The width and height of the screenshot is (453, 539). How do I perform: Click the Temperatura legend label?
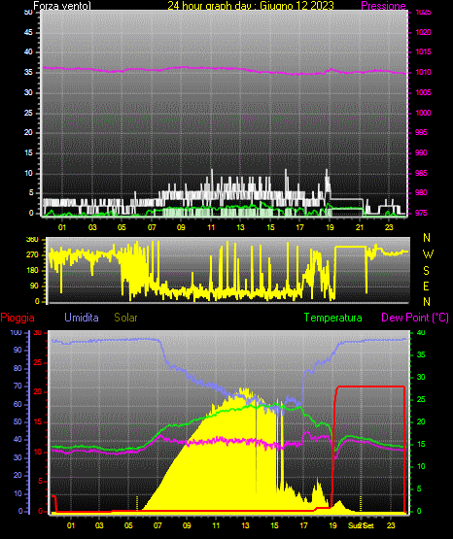tap(333, 318)
